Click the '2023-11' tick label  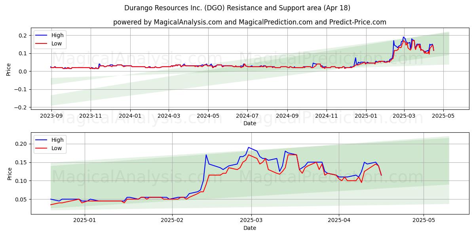coord(91,117)
